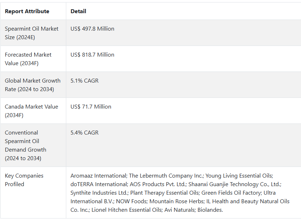
Task: Select the Canada Market Value (2034F) cell
Action: pos(33,111)
